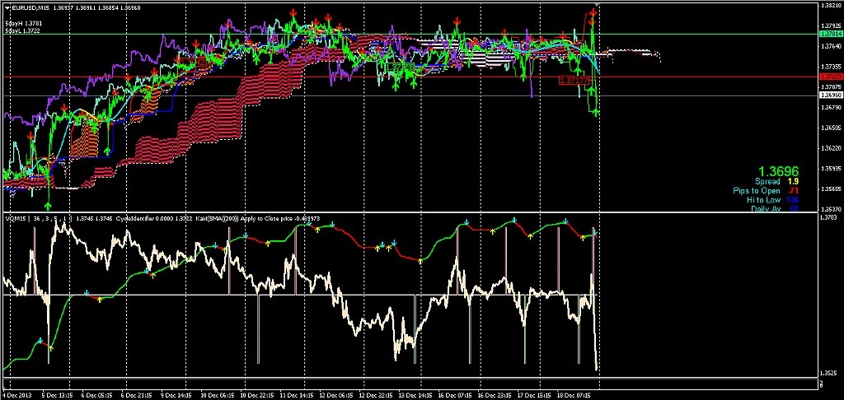The width and height of the screenshot is (844, 400).
Task: Click the 10 Dec 22:15 time label
Action: (257, 395)
